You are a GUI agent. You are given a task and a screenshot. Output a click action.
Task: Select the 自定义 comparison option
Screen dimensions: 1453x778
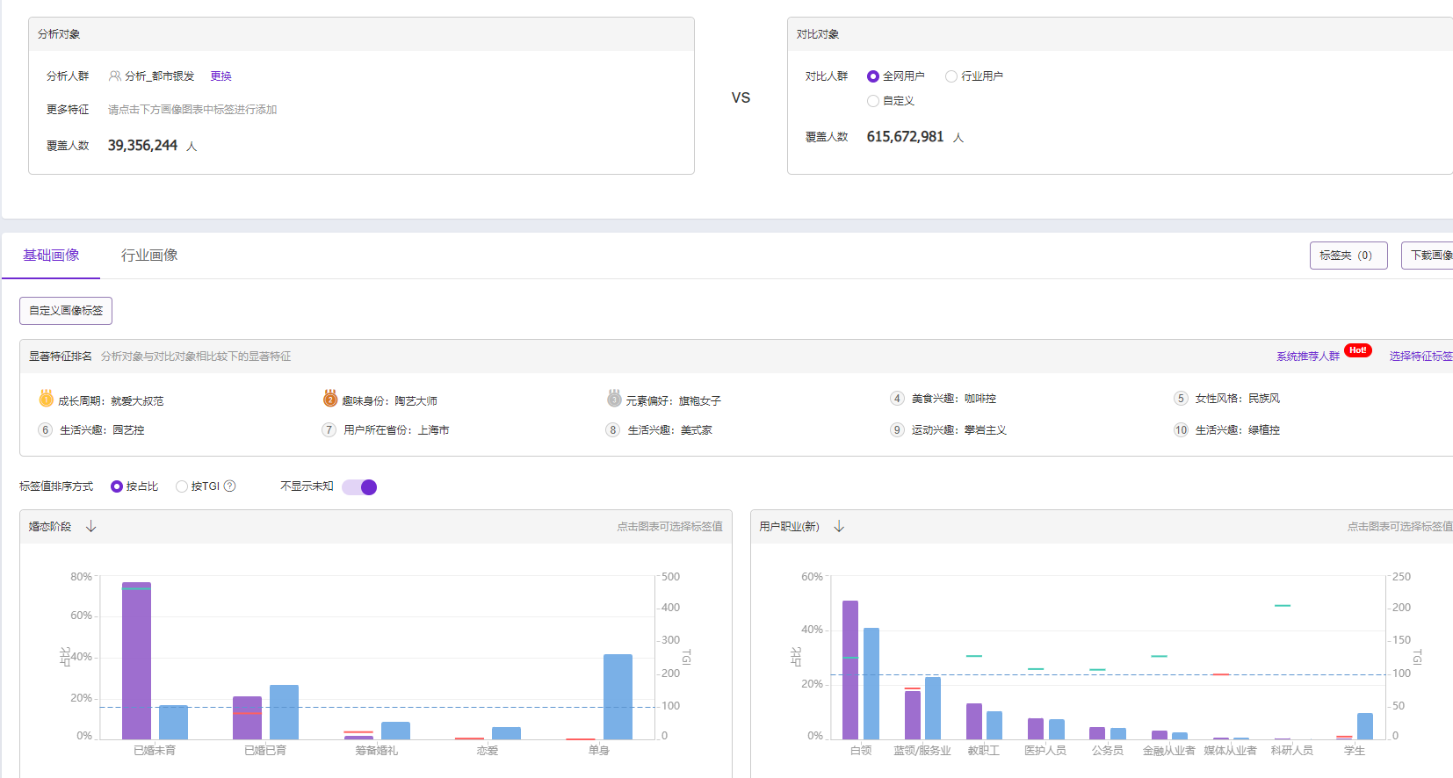click(873, 101)
